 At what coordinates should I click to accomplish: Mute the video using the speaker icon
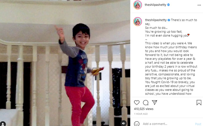click(x=124, y=123)
